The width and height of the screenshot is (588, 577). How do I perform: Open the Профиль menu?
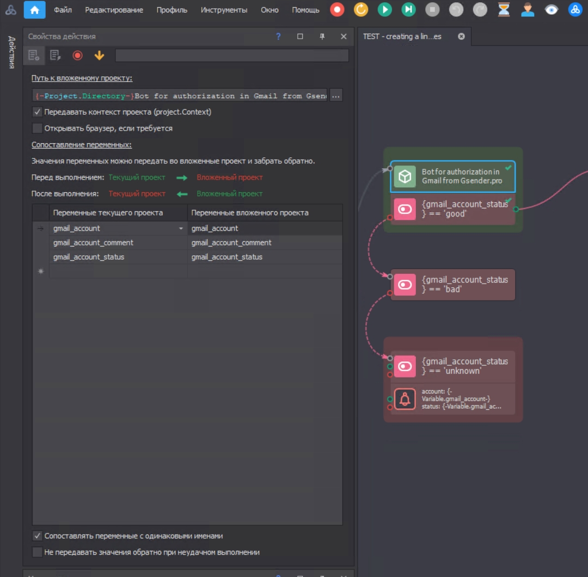coord(171,10)
